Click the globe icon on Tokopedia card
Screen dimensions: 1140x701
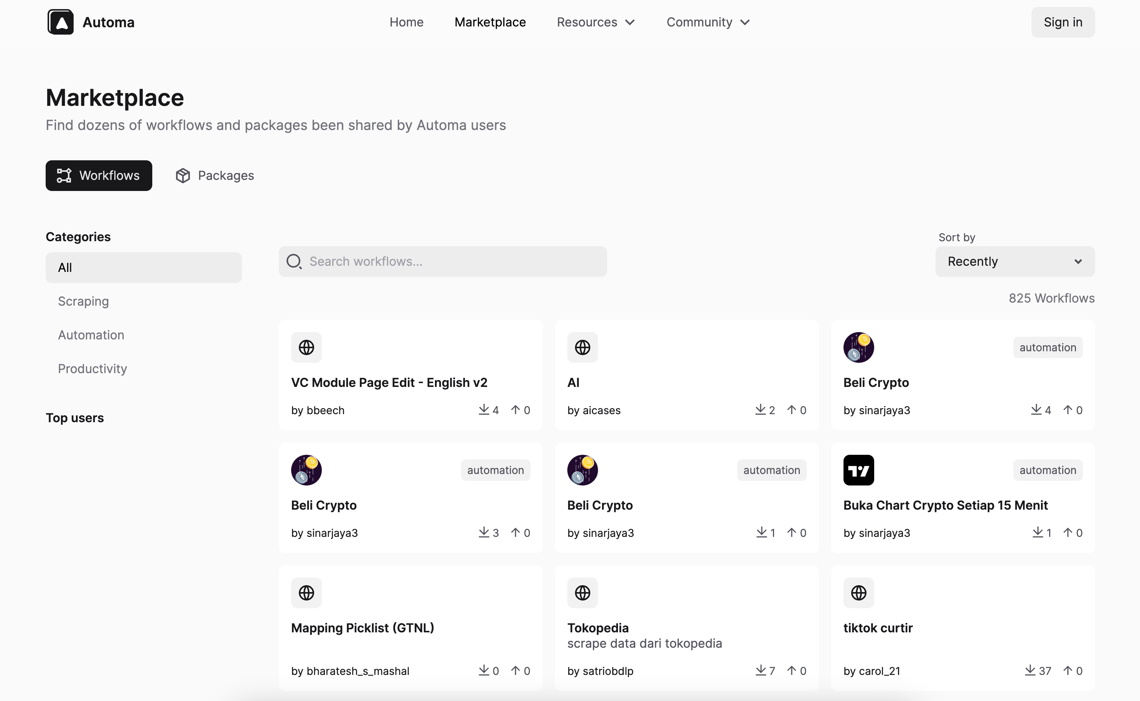(x=582, y=592)
